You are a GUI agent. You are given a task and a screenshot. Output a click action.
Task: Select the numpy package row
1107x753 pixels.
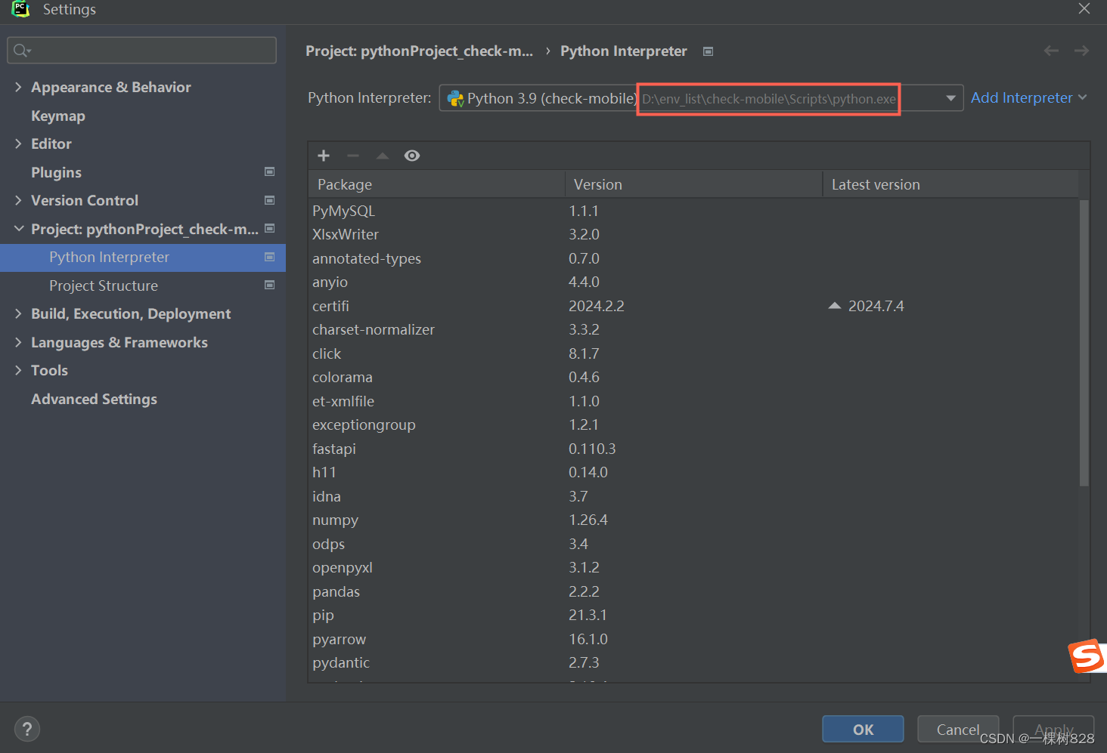694,520
